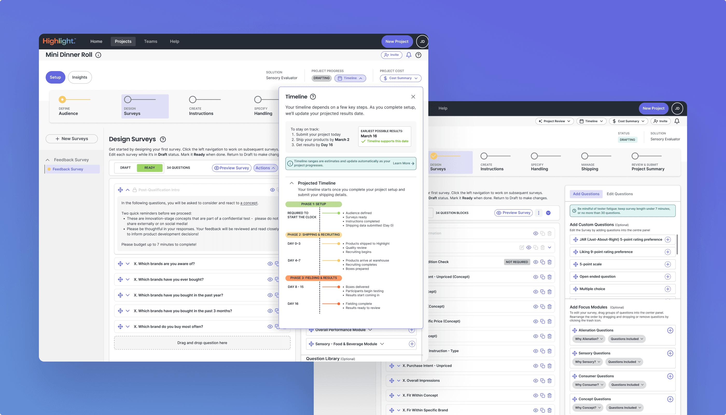Open the Edit Questions tab
The width and height of the screenshot is (726, 415).
[x=619, y=194]
